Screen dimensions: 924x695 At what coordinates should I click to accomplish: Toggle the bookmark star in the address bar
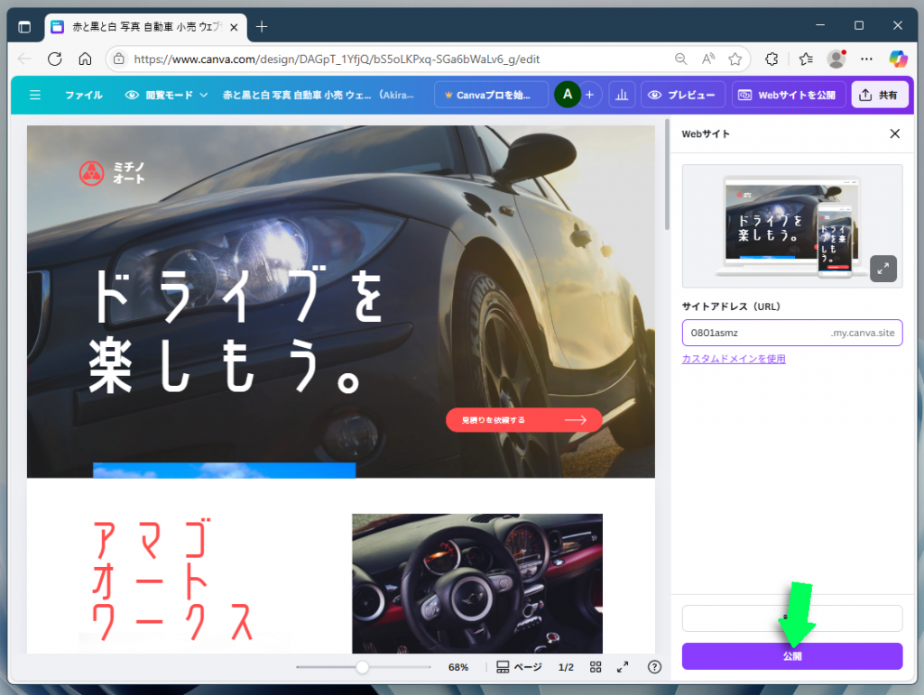pyautogui.click(x=736, y=59)
